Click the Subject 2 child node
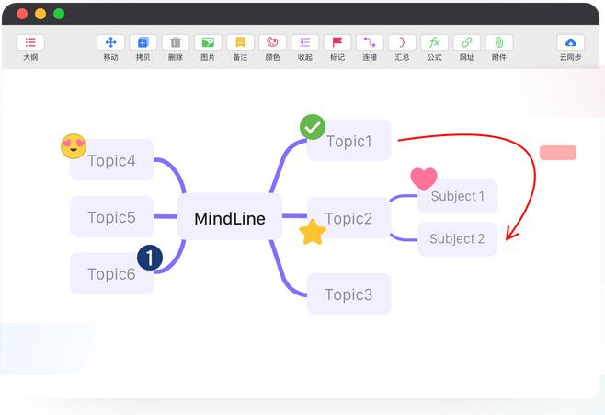 pos(457,239)
